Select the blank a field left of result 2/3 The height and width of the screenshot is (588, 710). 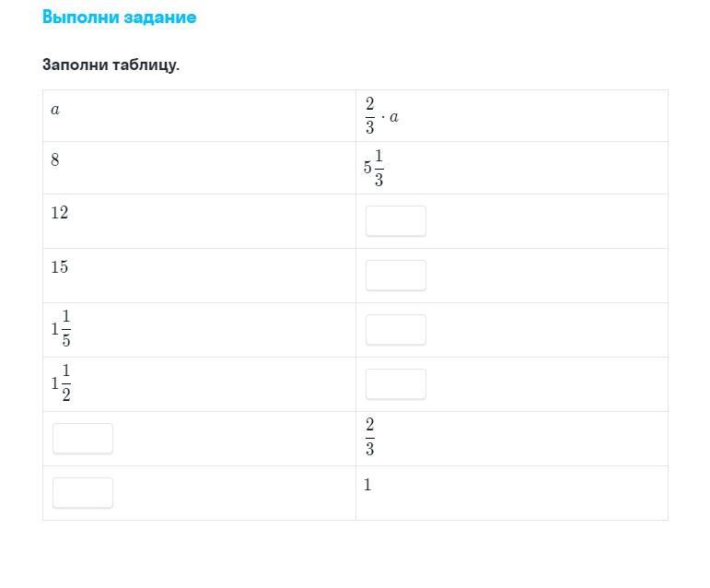tap(83, 439)
